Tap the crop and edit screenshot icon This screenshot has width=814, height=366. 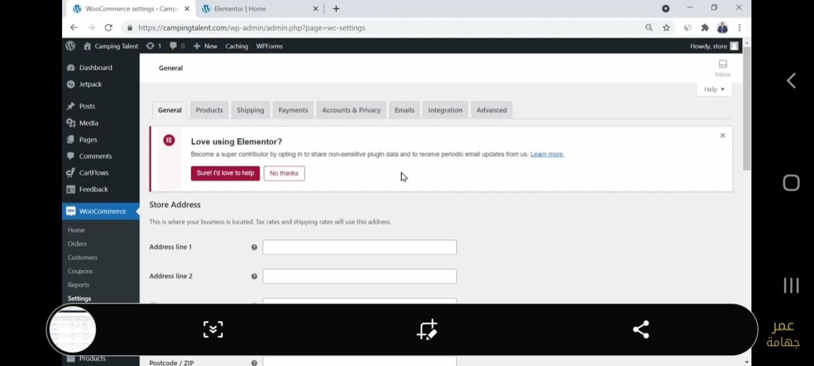(x=427, y=330)
